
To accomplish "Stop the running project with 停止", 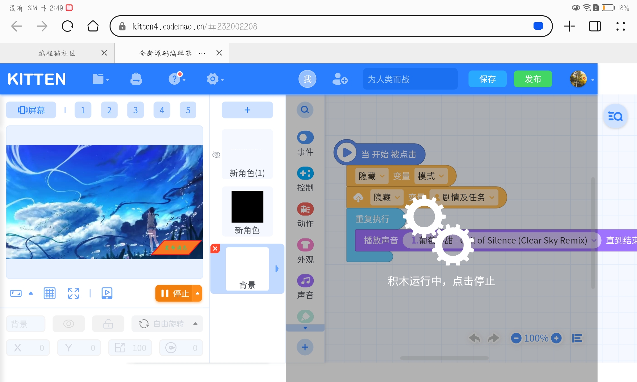I will coord(175,293).
